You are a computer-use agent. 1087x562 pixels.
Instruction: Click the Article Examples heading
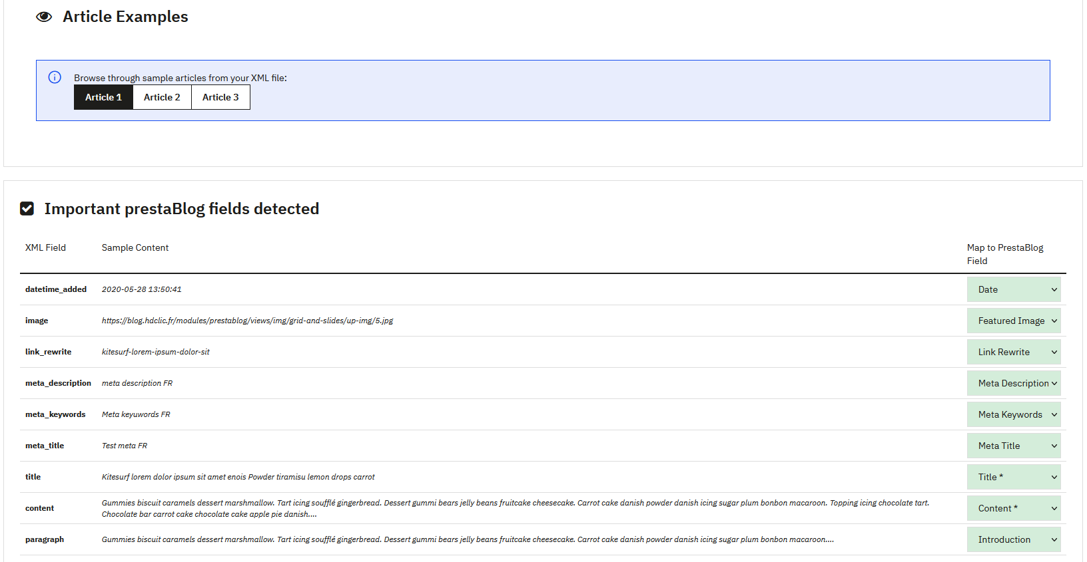(x=125, y=17)
